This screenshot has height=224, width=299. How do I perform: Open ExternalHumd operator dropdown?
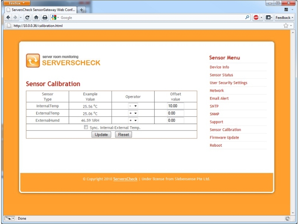[133, 120]
